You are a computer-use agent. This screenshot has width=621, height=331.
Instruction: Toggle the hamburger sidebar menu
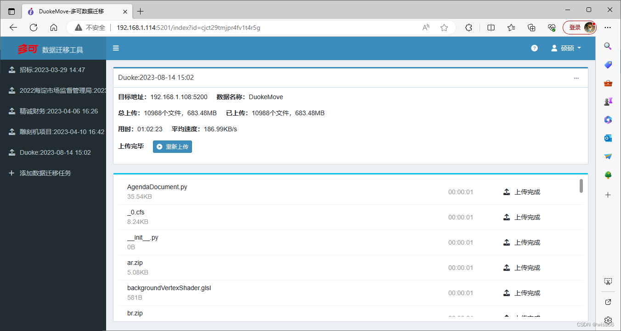coord(116,48)
